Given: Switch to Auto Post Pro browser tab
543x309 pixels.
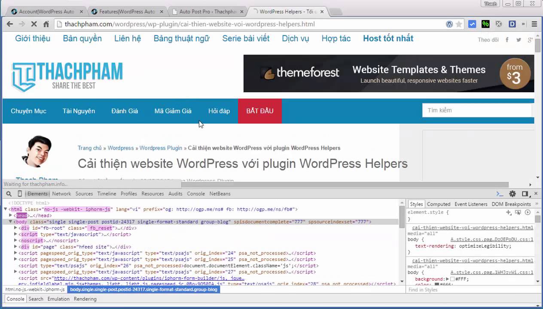Looking at the screenshot, I should (x=208, y=12).
